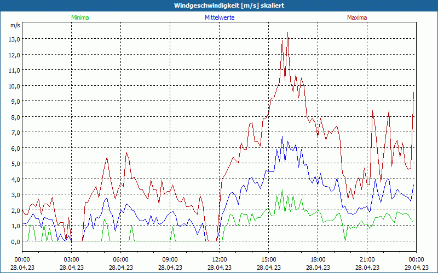
Task: Select the 12:00 time marker
Action: coord(220,259)
